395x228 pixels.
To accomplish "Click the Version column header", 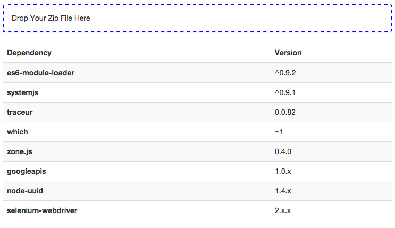I will pyautogui.click(x=288, y=53).
